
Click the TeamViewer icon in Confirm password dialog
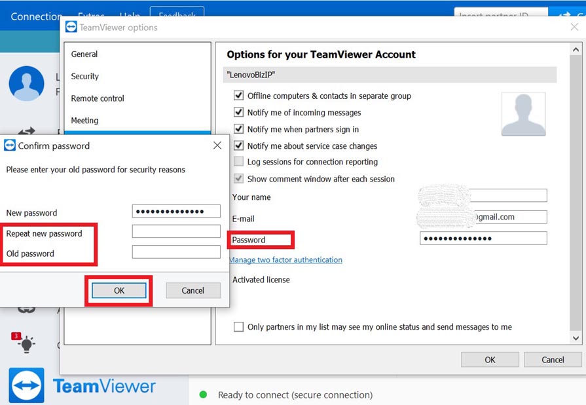click(10, 145)
